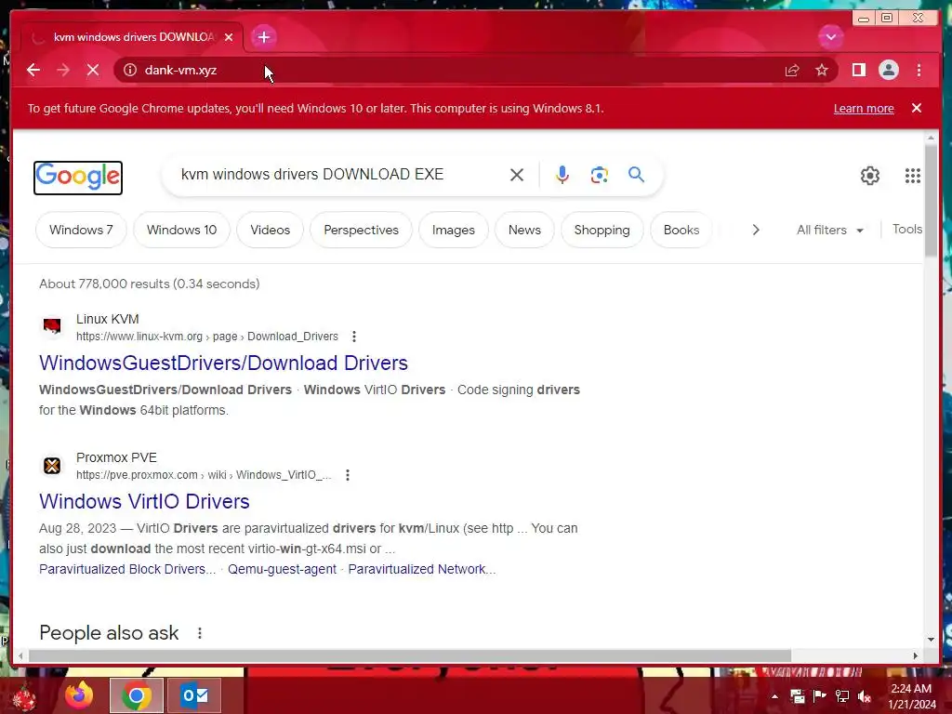Show hidden system tray icons
952x714 pixels.
click(x=774, y=696)
